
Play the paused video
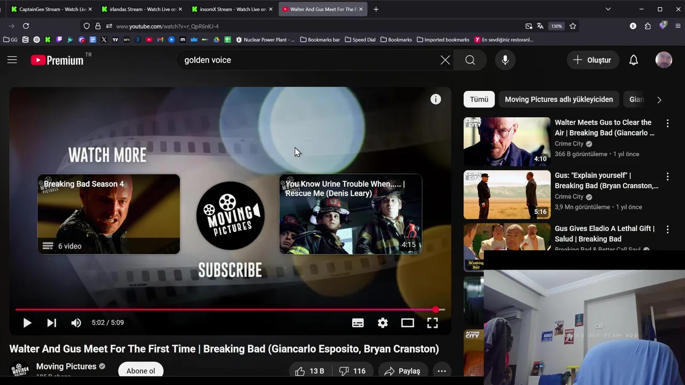[27, 322]
